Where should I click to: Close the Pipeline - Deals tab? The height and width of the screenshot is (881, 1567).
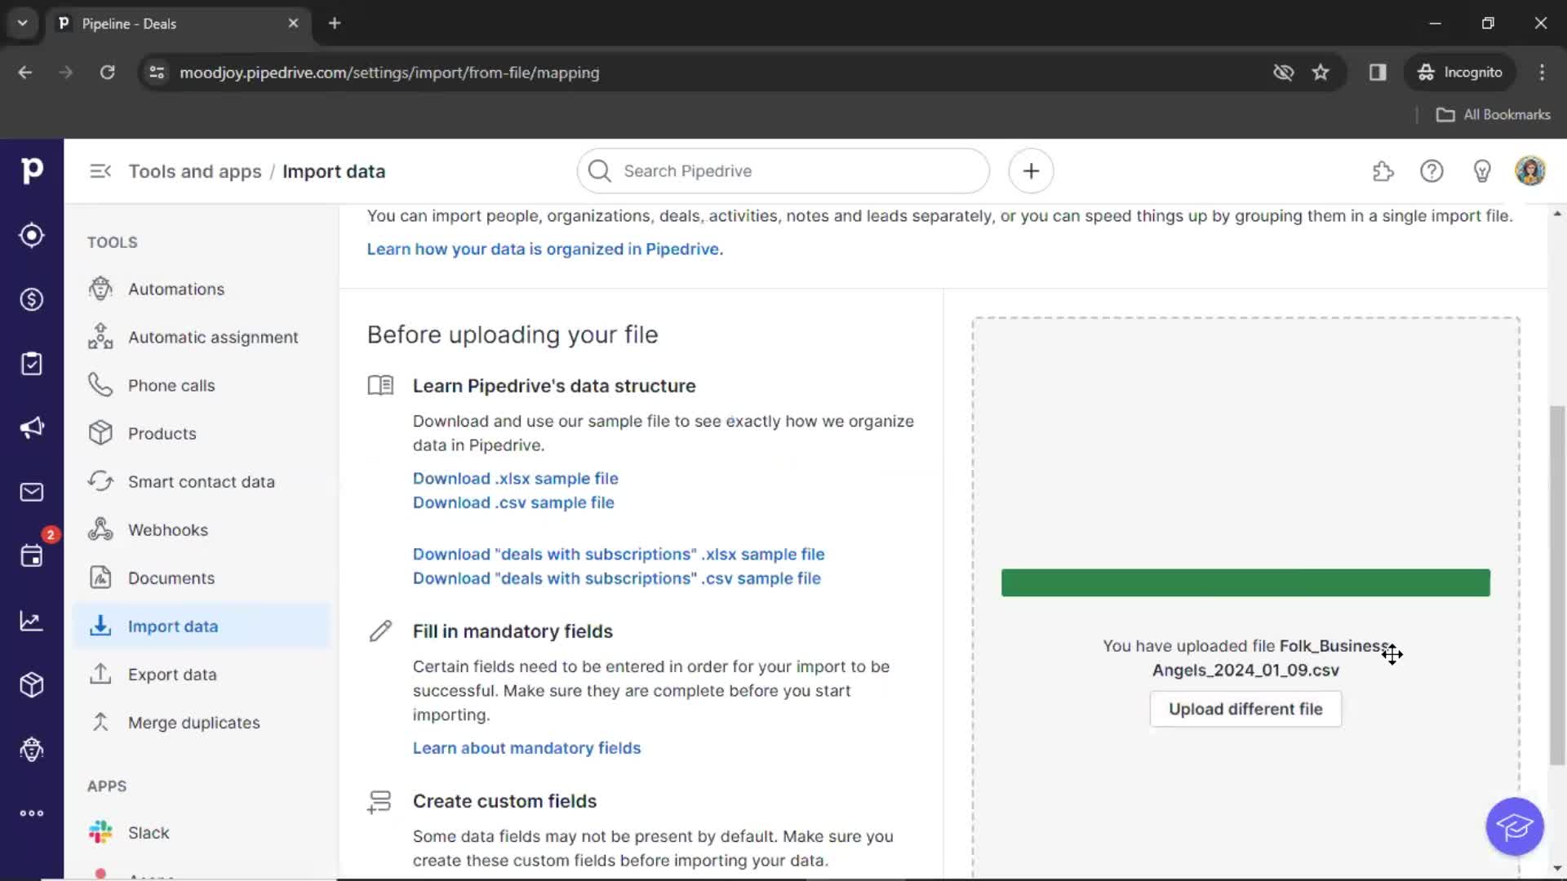(293, 23)
